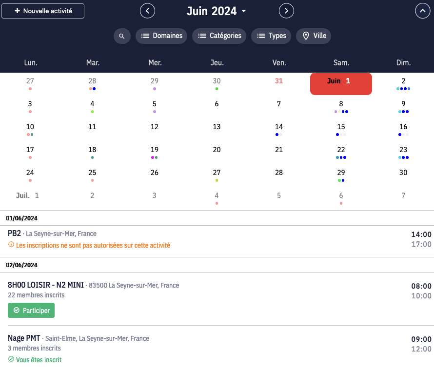Collapse the calendar with the up chevron
The image size is (434, 371).
tap(422, 11)
